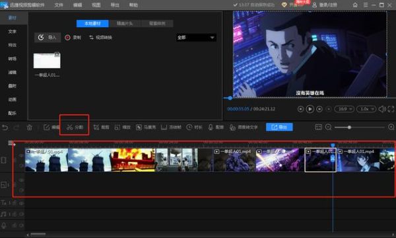Select the 冻结帧 (freeze frame) tool

pos(171,127)
